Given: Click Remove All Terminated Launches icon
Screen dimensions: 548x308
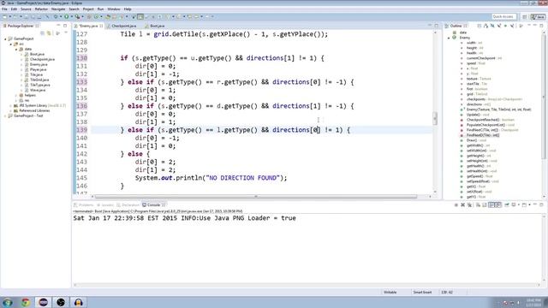Looking at the screenshot, I should (x=469, y=205).
